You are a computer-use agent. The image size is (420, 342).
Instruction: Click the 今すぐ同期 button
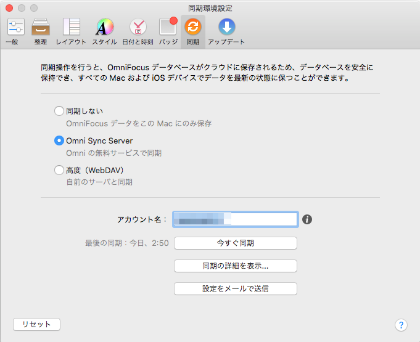click(236, 243)
